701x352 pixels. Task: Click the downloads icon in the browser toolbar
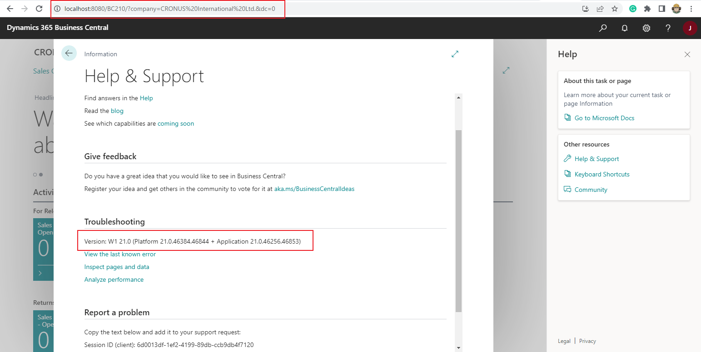tap(585, 8)
